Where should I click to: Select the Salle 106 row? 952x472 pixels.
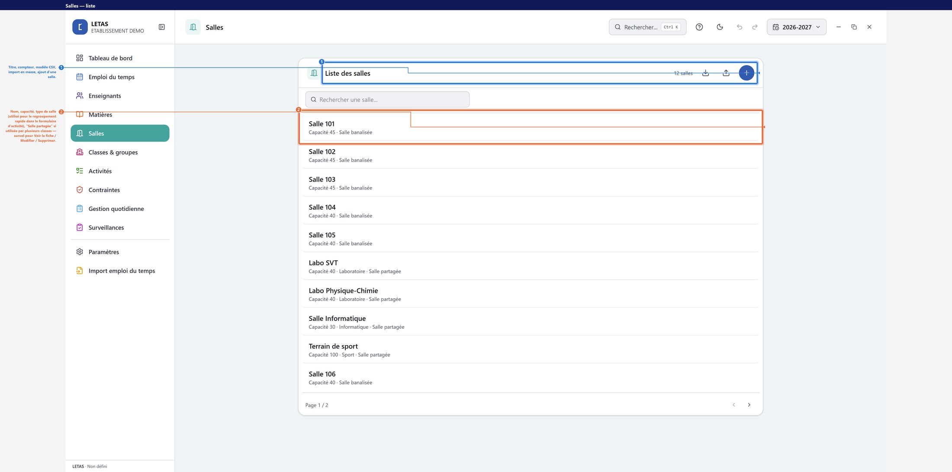(x=531, y=378)
